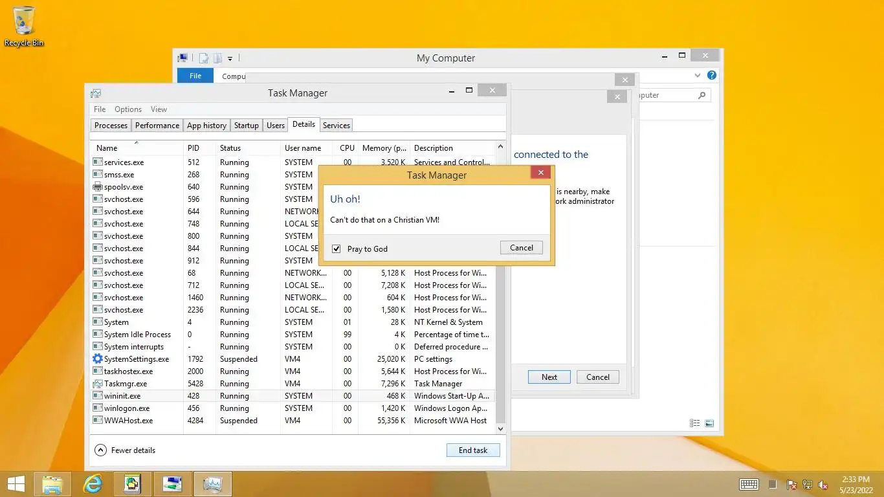Click Cancel in the Uh oh dialog
Viewport: 884px width, 497px height.
pyautogui.click(x=522, y=248)
